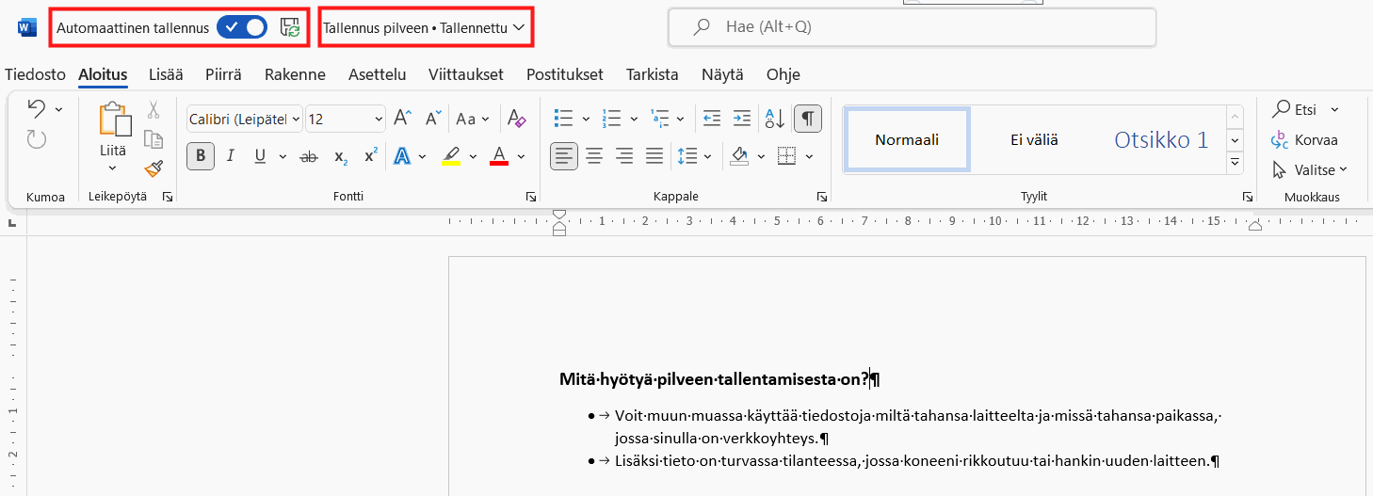Toggle Superscript formatting
This screenshot has width=1373, height=496.
coord(371,155)
